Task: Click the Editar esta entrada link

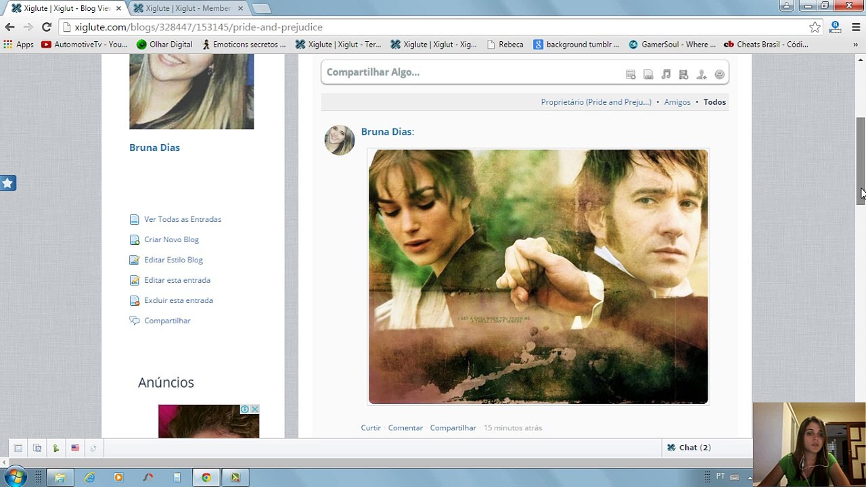Action: coord(177,280)
